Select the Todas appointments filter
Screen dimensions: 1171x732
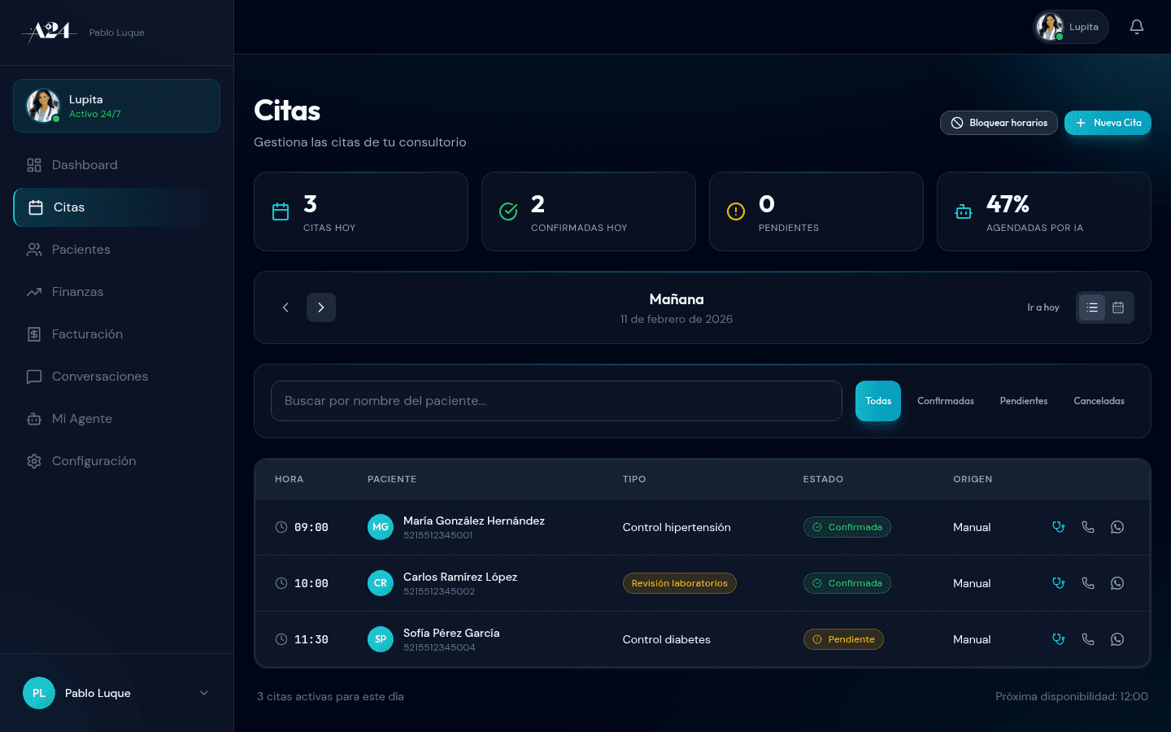pos(877,401)
